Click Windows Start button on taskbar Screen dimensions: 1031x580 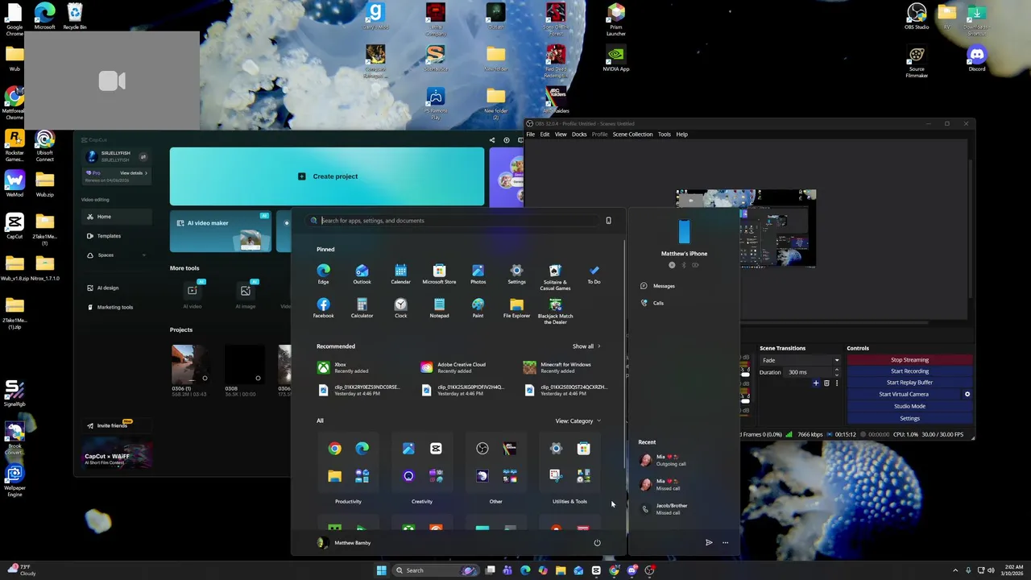(x=381, y=570)
